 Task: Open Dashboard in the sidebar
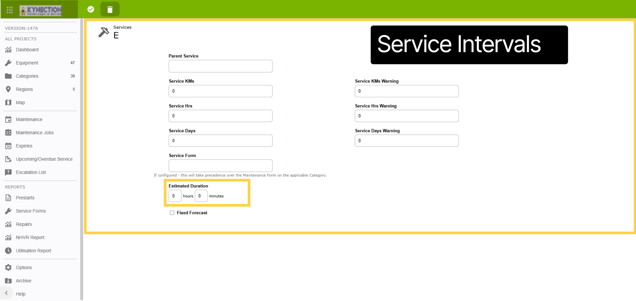pyautogui.click(x=27, y=50)
